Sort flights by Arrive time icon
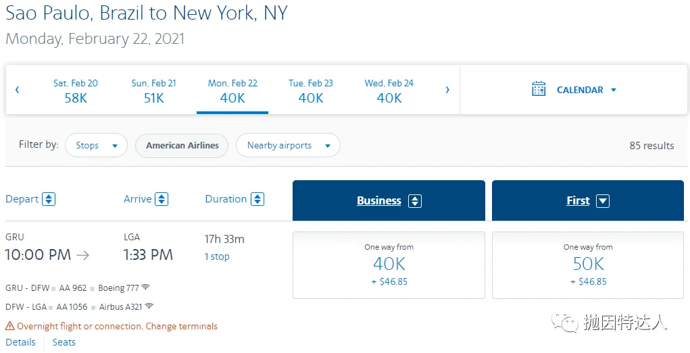Viewport: 690px width, 353px height. (162, 199)
